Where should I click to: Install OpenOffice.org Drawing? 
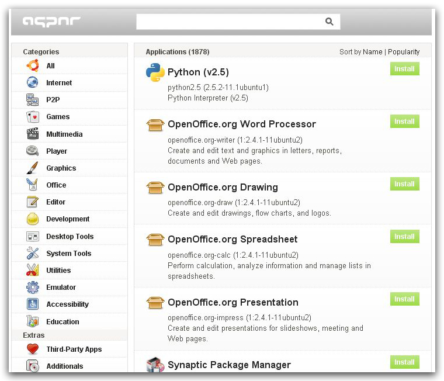pyautogui.click(x=405, y=184)
